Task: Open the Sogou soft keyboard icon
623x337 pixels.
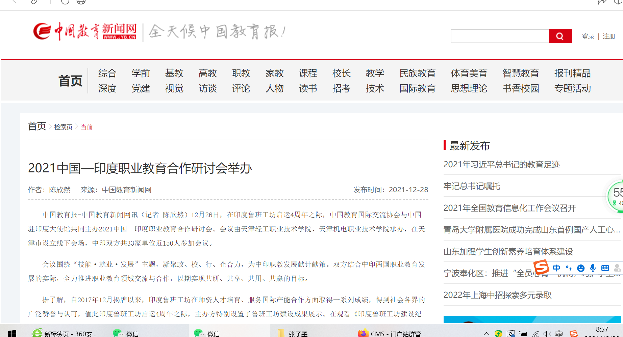Action: pos(605,268)
